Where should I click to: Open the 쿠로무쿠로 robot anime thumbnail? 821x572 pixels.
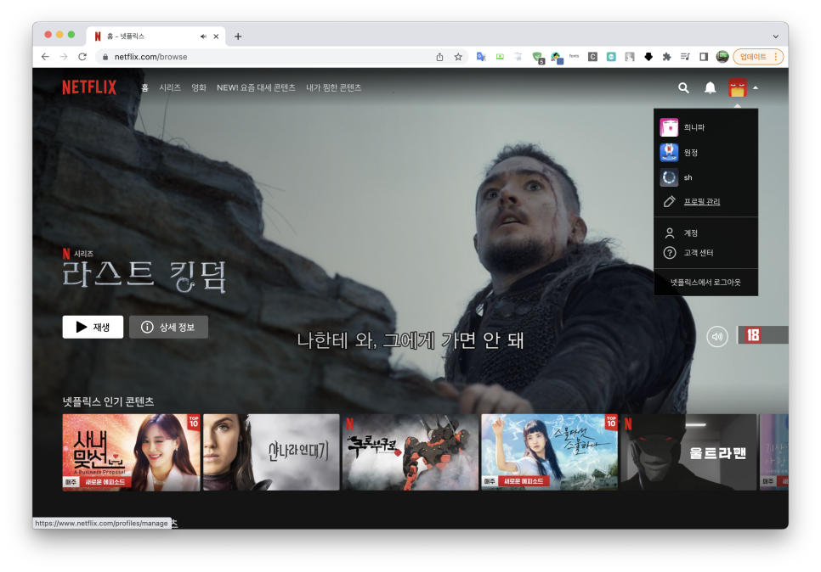pos(410,452)
